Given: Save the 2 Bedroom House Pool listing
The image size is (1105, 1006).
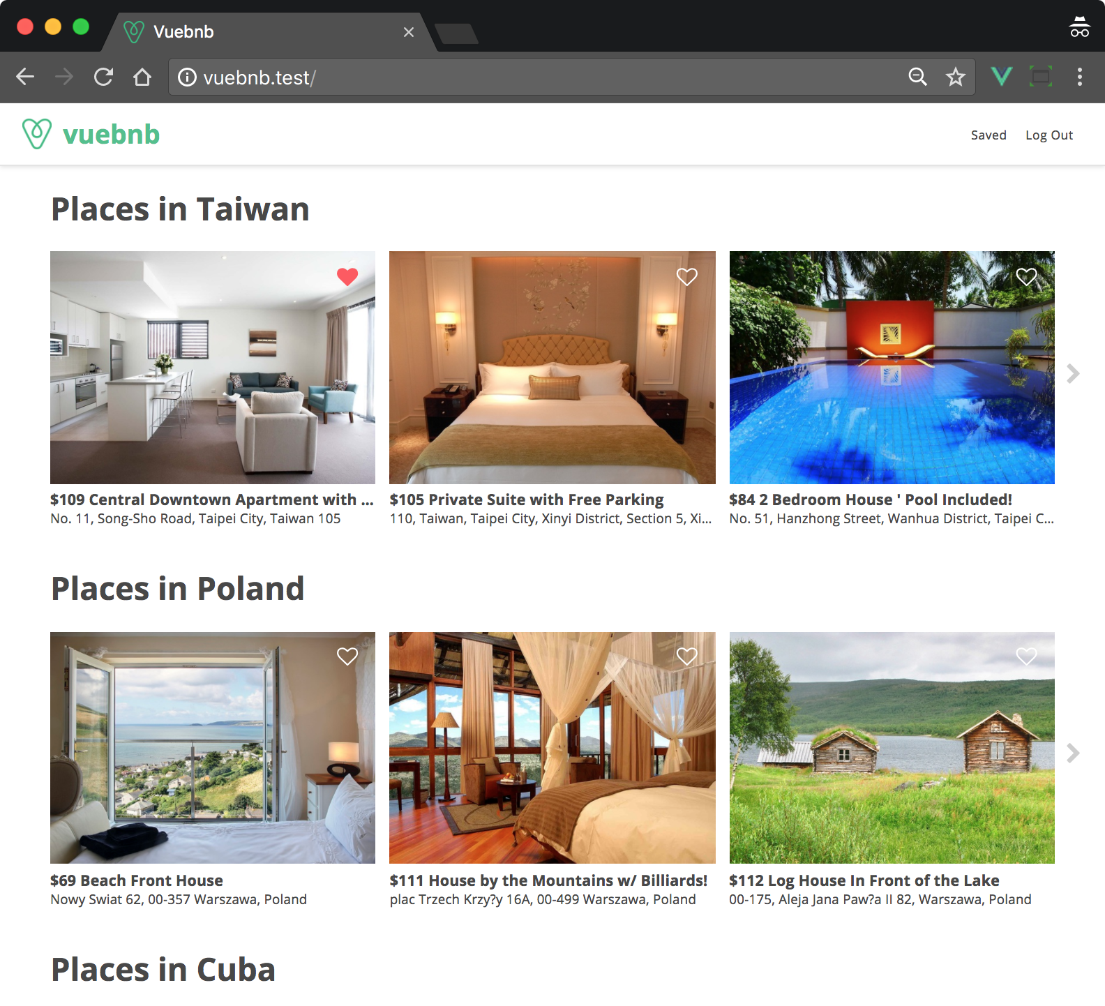Looking at the screenshot, I should coord(1026,276).
